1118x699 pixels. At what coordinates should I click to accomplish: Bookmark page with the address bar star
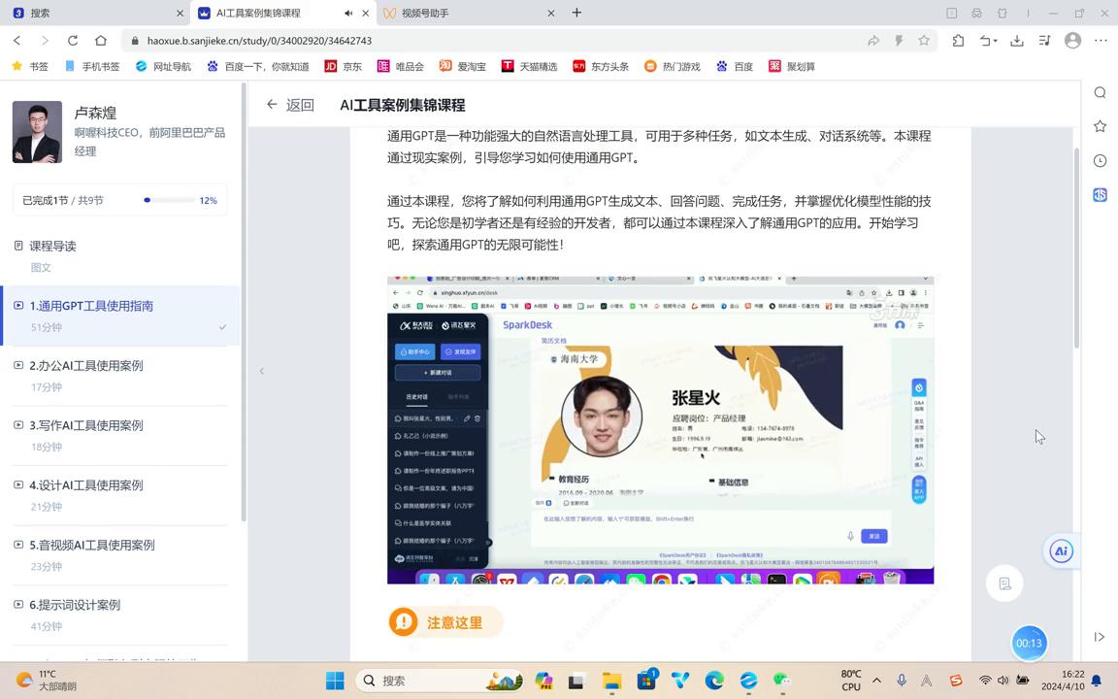(924, 41)
